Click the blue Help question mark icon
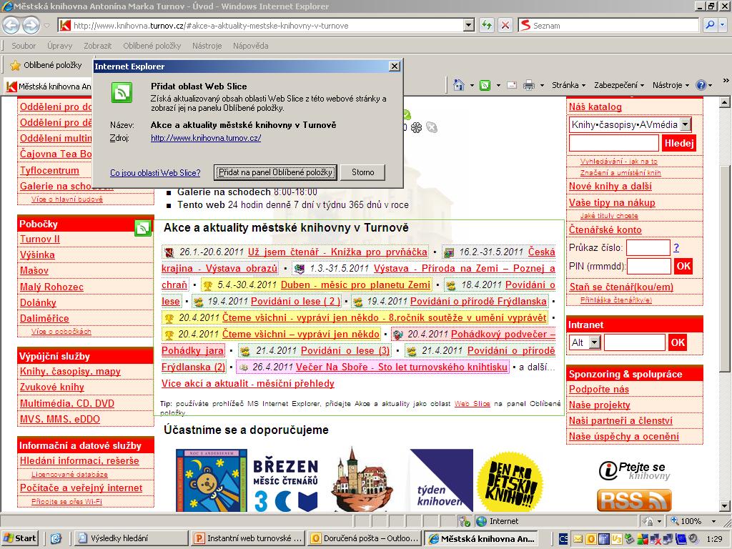The image size is (732, 549). 701,85
